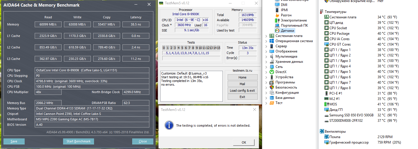Click the Графический процессор fan icon
The height and width of the screenshot is (149, 418).
pos(327,142)
